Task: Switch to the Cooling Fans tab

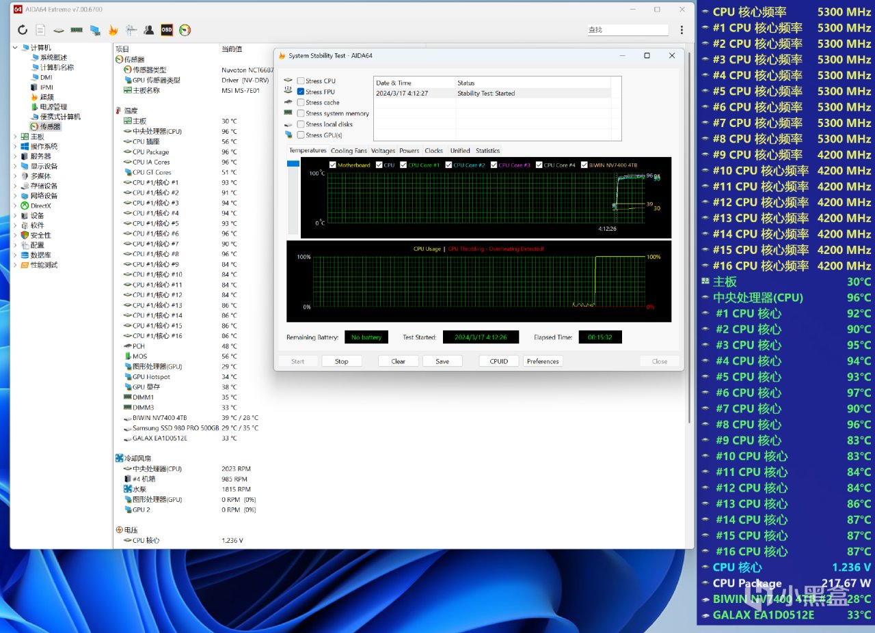Action: click(x=349, y=151)
